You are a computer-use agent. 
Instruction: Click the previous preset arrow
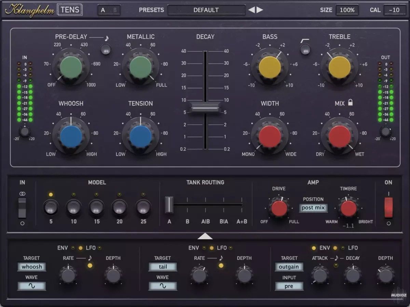coord(251,10)
